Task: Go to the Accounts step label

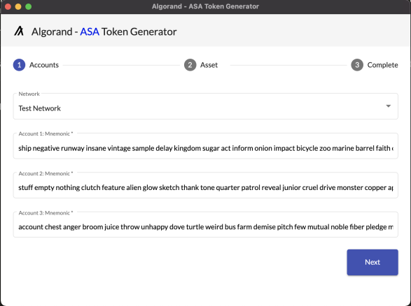Action: click(44, 65)
